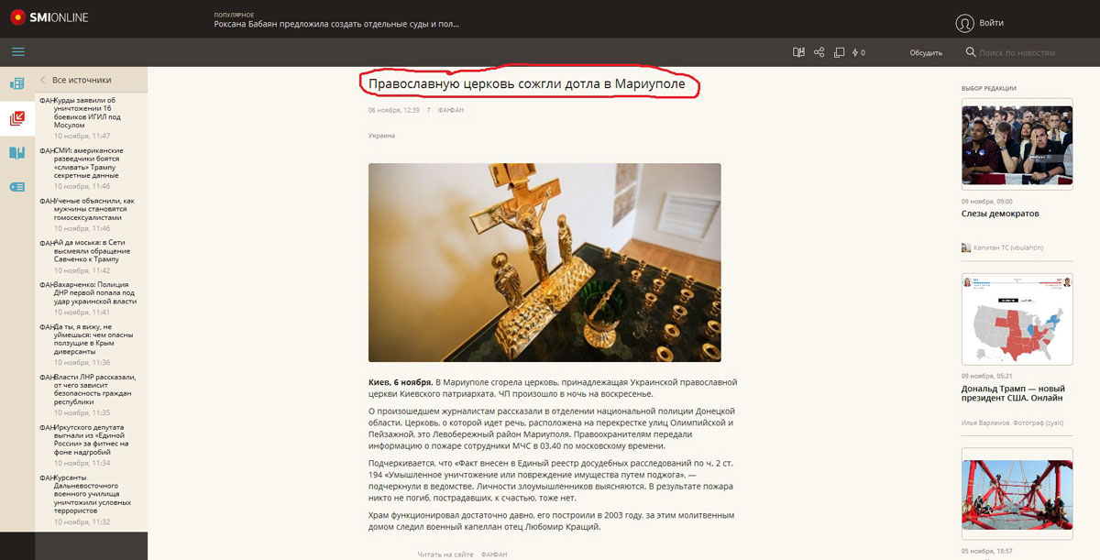Click the ФАНФАН source link under headline
The width and height of the screenshot is (1100, 560).
point(451,110)
